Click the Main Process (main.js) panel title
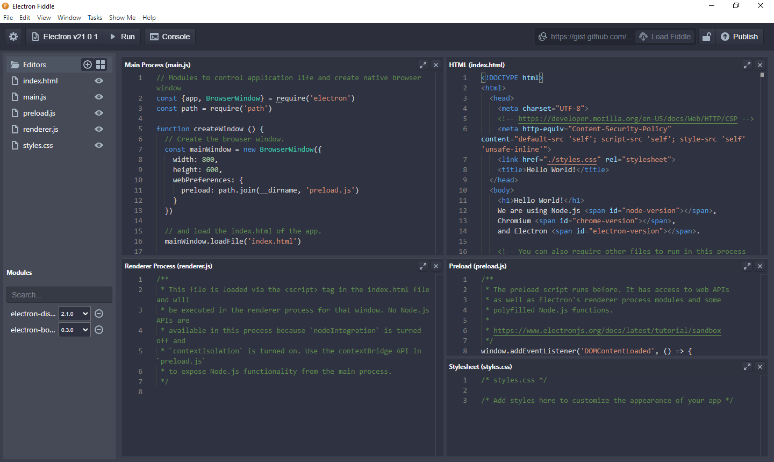Screen dimensions: 774x462 pos(157,65)
